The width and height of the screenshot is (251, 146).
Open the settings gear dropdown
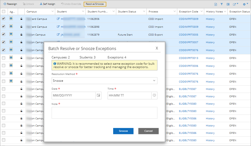(x=245, y=4)
